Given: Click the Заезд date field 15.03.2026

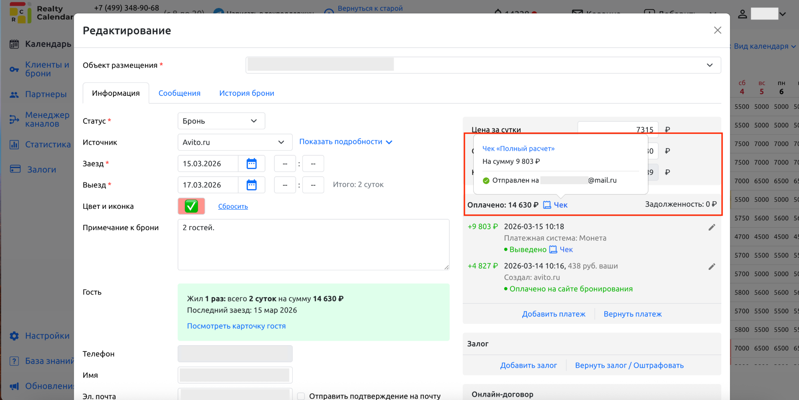Looking at the screenshot, I should [208, 164].
